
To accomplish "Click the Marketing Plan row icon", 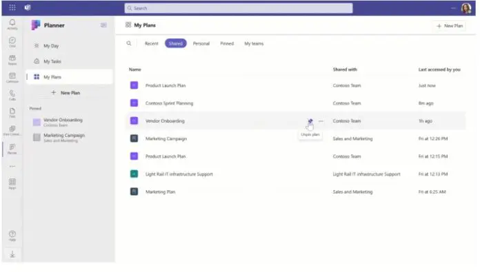I will coord(134,191).
